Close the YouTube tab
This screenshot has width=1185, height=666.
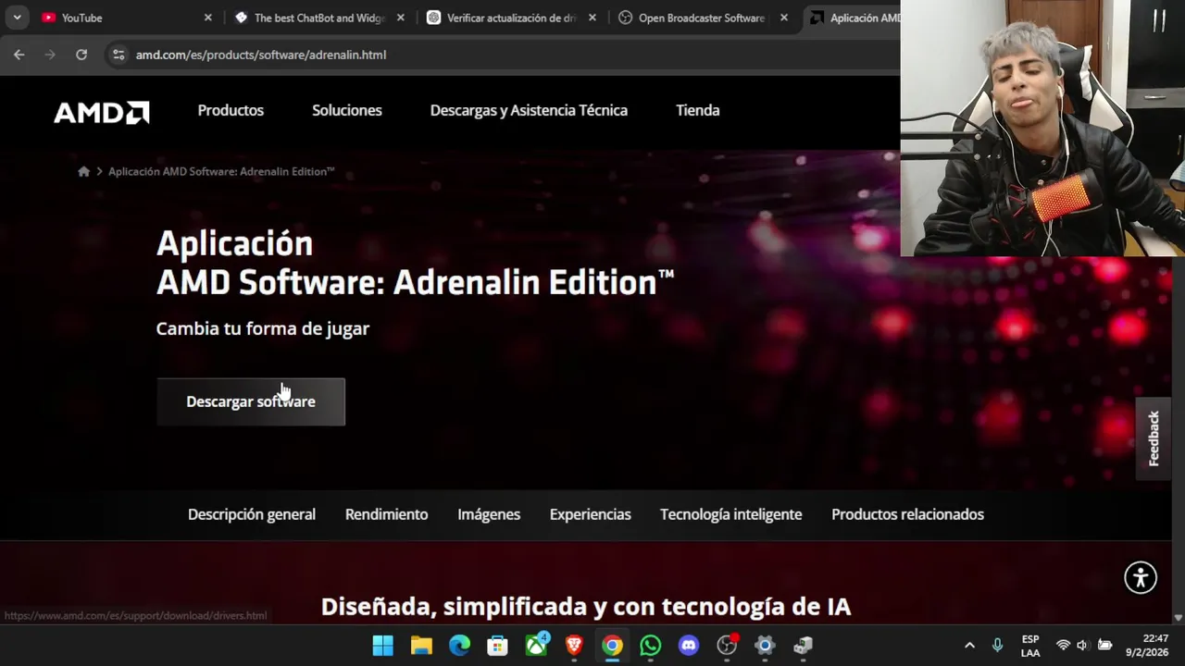[x=207, y=18]
